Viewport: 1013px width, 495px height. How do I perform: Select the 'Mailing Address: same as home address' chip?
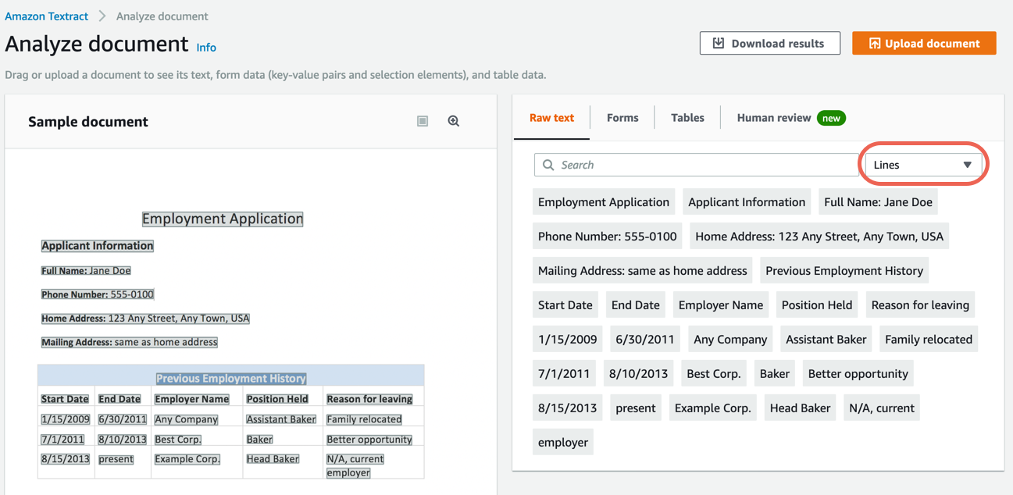pos(643,271)
